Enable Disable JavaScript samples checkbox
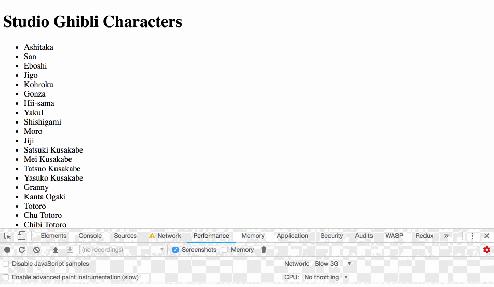Screen dimensions: 494x287 [x=6, y=264]
